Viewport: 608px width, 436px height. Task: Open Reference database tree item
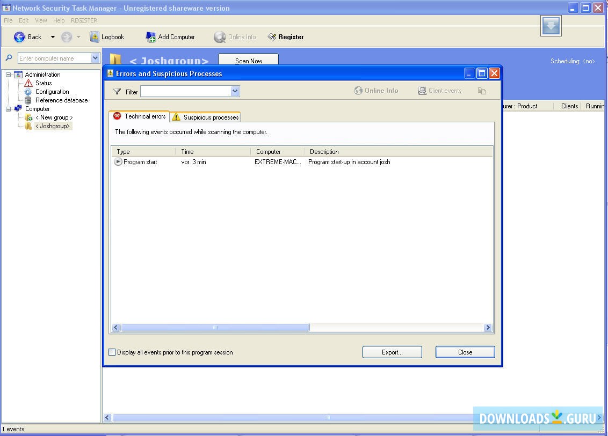tap(61, 100)
